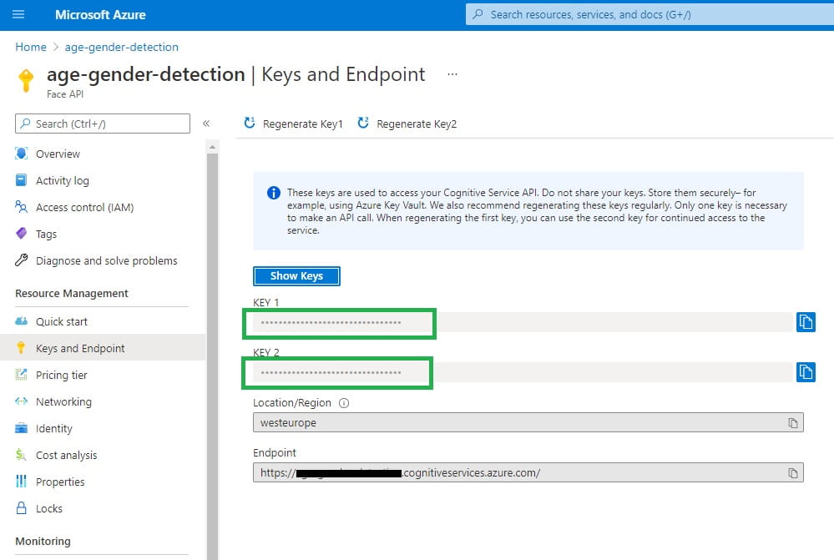Open the age-gender-detection breadcrumb link
834x560 pixels.
point(122,47)
